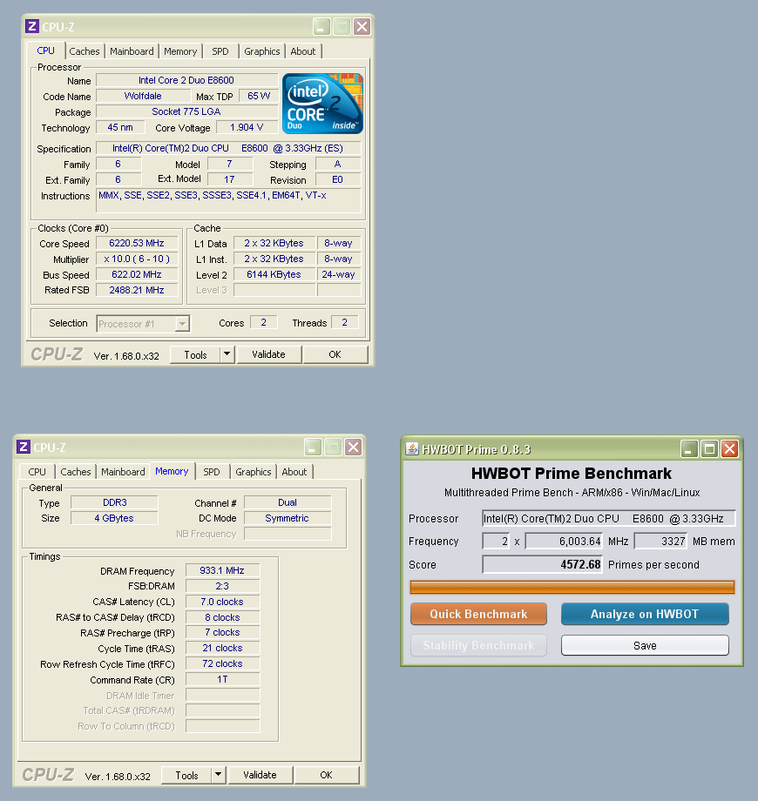Minimize the top CPU-Z window
The width and height of the screenshot is (758, 801).
[x=321, y=27]
